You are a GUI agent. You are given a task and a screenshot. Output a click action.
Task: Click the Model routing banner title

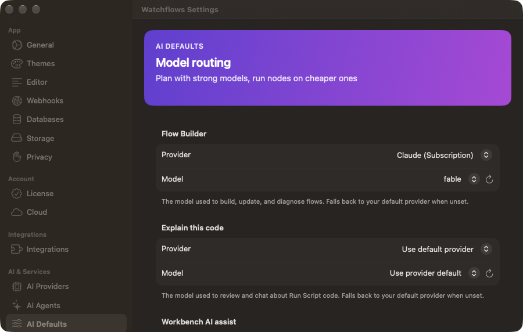pos(193,63)
